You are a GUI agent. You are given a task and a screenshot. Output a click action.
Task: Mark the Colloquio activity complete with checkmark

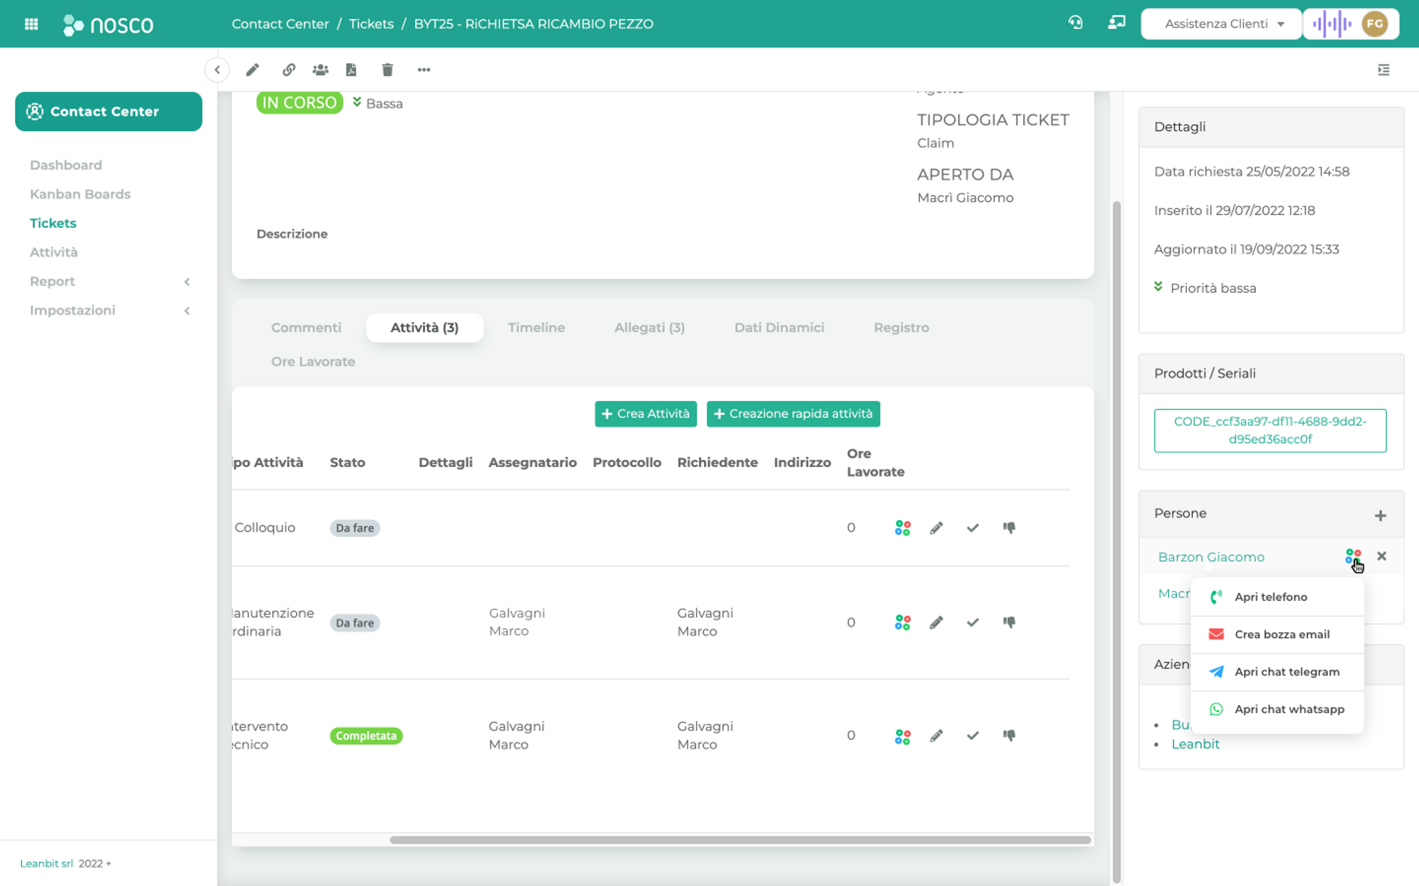point(973,528)
